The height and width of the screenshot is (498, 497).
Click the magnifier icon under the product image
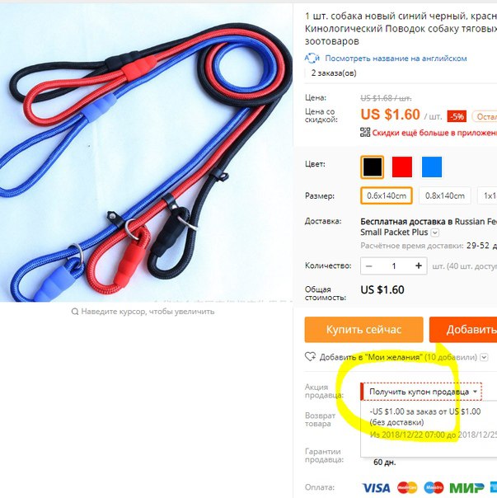pyautogui.click(x=75, y=312)
